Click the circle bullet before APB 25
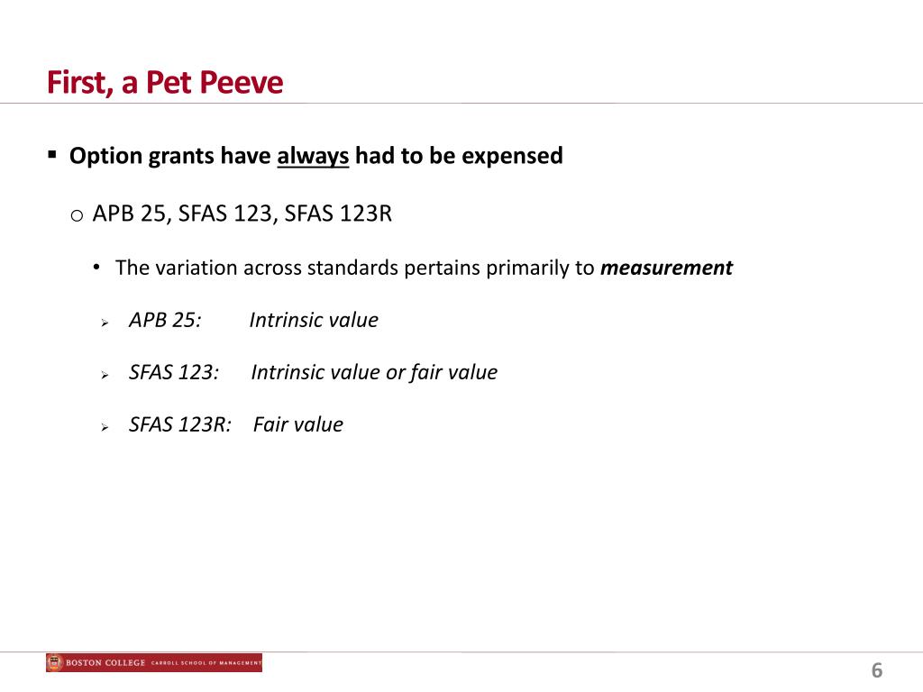This screenshot has width=923, height=692. [77, 216]
